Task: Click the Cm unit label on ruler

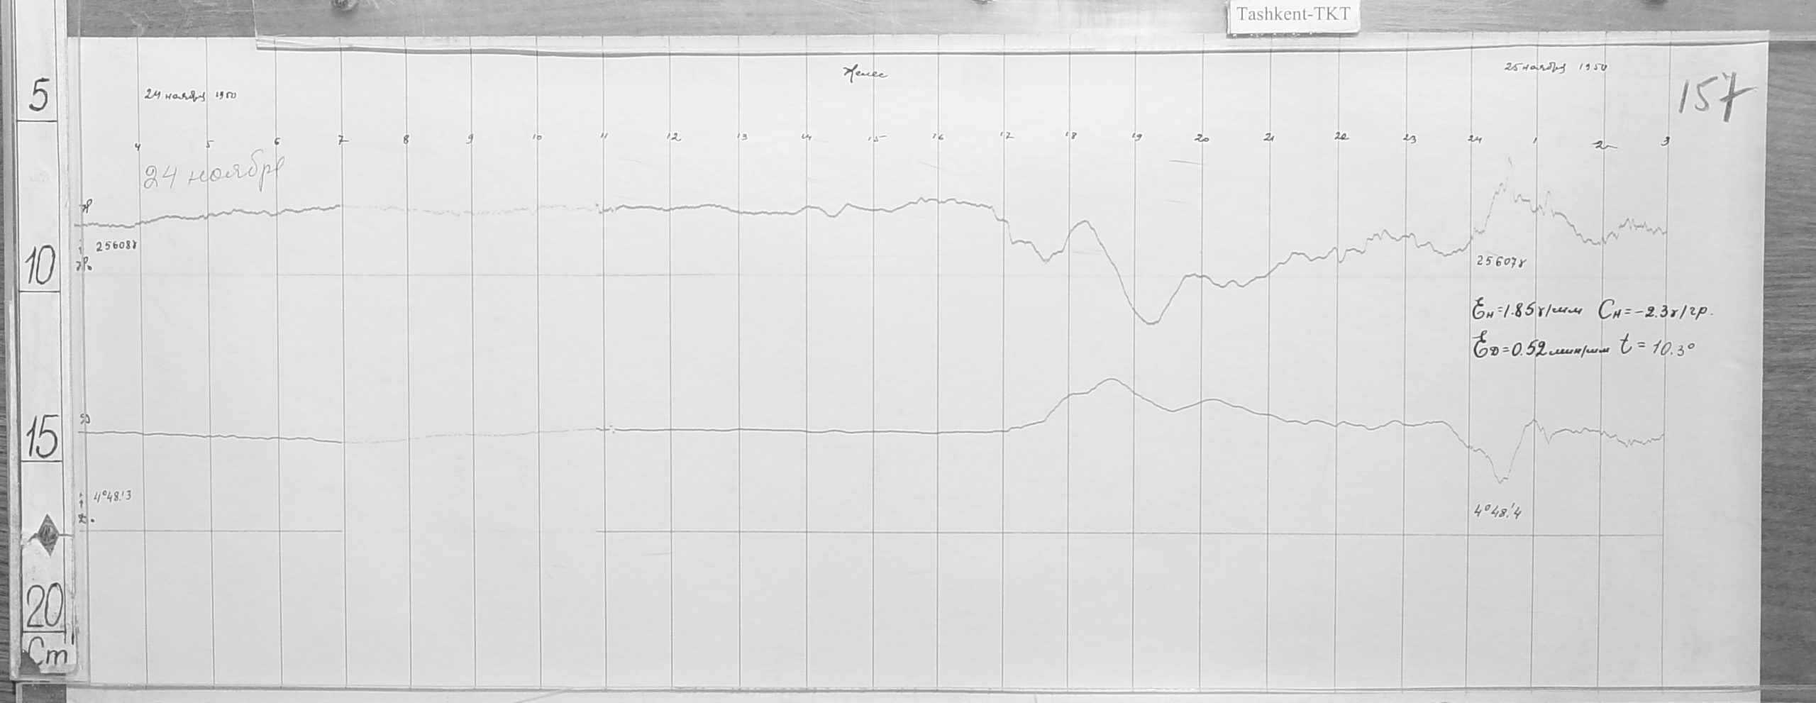Action: pyautogui.click(x=47, y=656)
